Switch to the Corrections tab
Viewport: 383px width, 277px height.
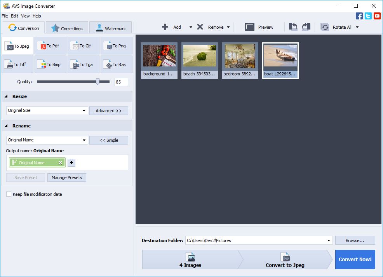pyautogui.click(x=67, y=28)
